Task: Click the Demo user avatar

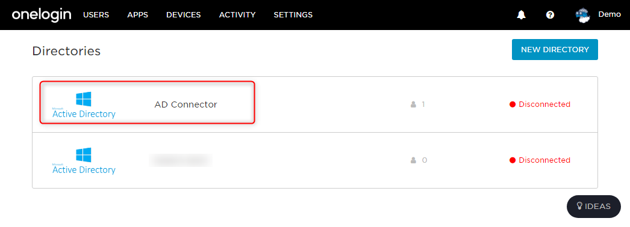Action: [x=582, y=16]
